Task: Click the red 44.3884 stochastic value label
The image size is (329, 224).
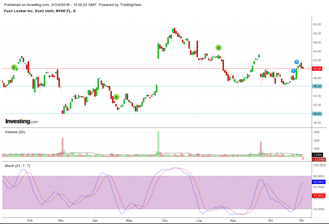Action: tap(319, 196)
